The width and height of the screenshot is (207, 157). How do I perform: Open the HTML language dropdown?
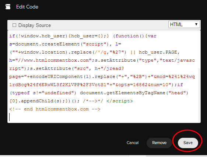(184, 24)
